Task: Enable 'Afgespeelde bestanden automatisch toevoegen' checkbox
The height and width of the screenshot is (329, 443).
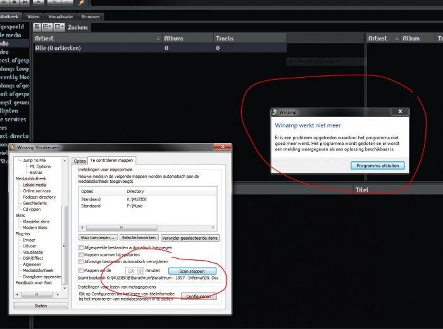Action: (x=81, y=247)
